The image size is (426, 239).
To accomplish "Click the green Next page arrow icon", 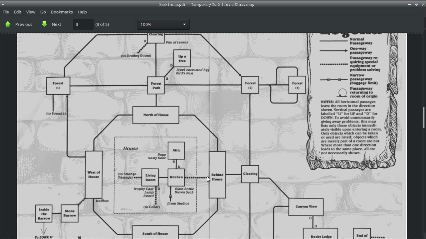I will (44, 24).
